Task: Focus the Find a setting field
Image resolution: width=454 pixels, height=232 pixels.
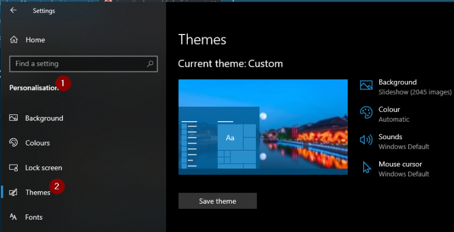Action: tap(79, 64)
